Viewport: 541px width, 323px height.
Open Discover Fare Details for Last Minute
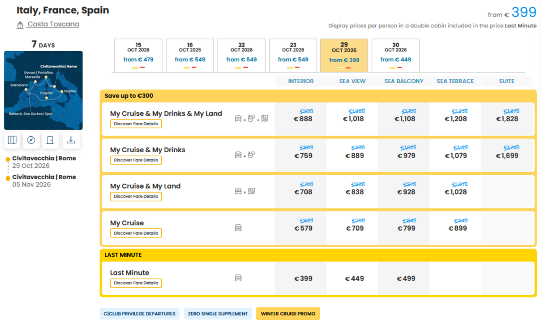pyautogui.click(x=136, y=283)
